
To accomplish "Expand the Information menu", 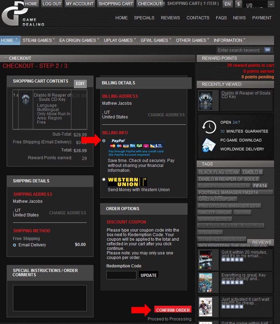I will pyautogui.click(x=230, y=40).
